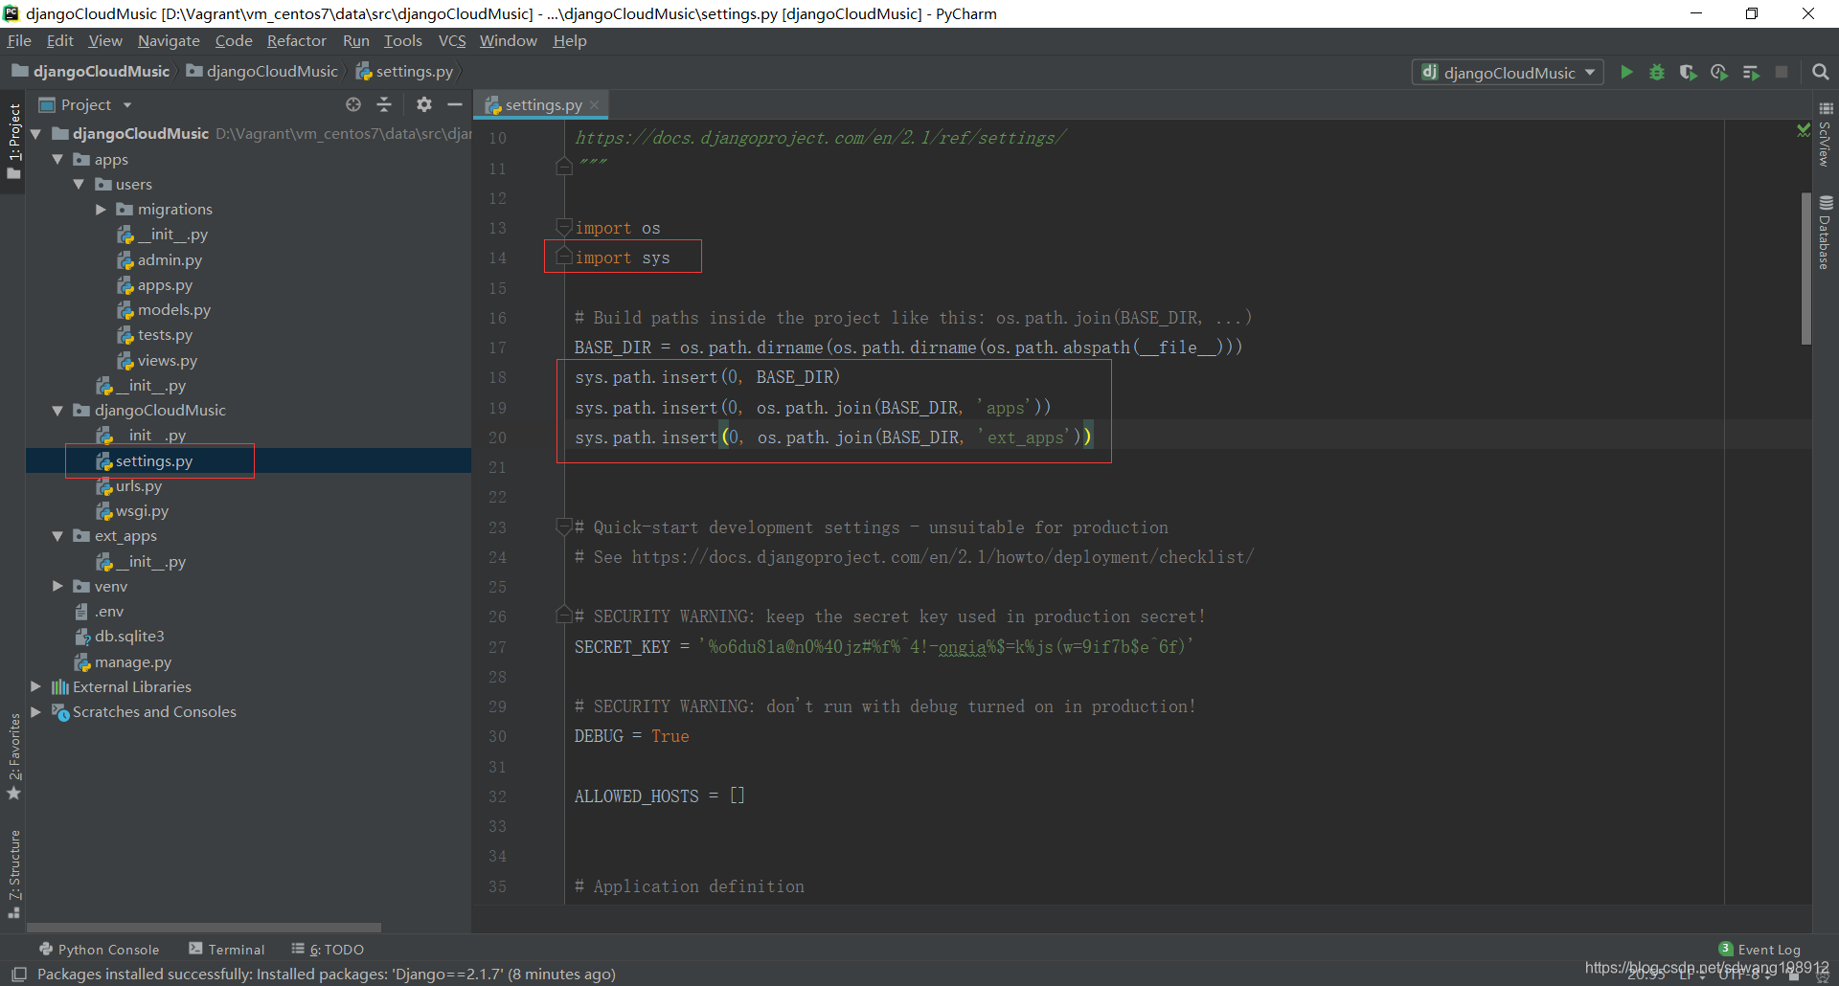Select the settings.py editor tab
Screen dimensions: 1839x986
(x=543, y=104)
